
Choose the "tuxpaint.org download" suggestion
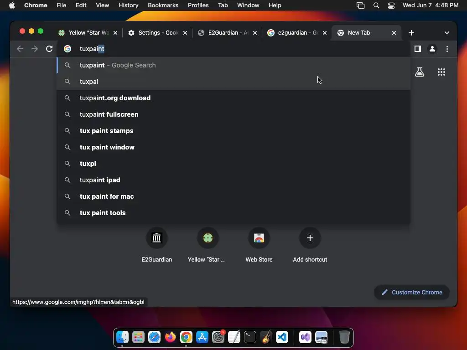pos(234,98)
